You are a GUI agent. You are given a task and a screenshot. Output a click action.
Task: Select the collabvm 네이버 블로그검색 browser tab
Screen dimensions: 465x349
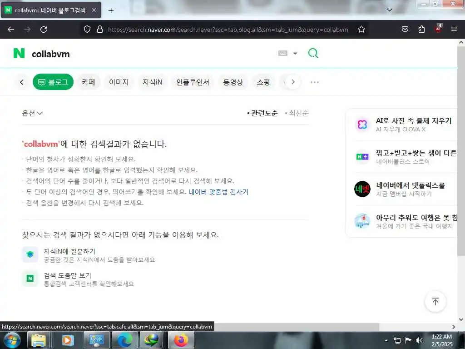point(51,10)
